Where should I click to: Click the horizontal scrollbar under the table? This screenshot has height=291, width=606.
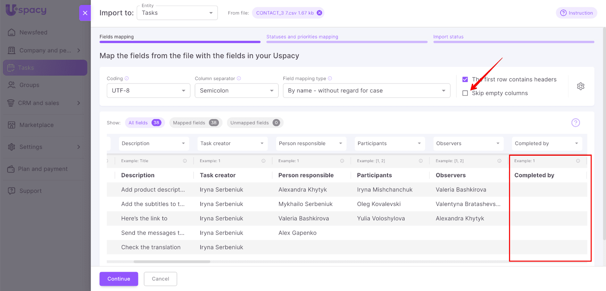(x=172, y=262)
